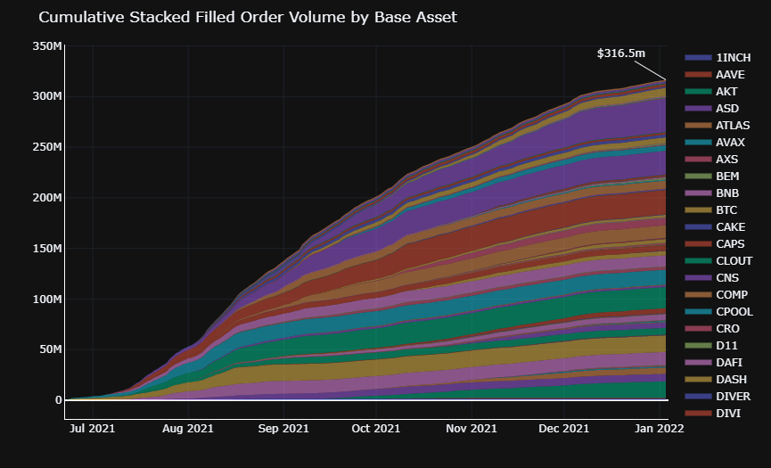The width and height of the screenshot is (771, 468).
Task: Select the CLOUT legend label
Action: click(x=734, y=261)
